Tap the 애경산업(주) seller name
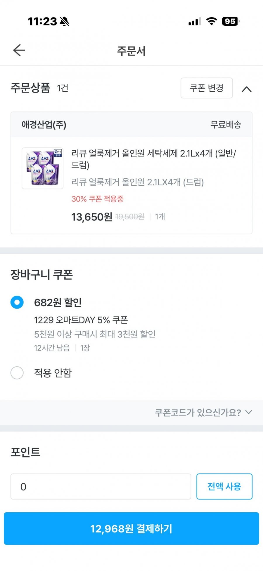Viewport: 263px width, 571px height. (x=44, y=125)
